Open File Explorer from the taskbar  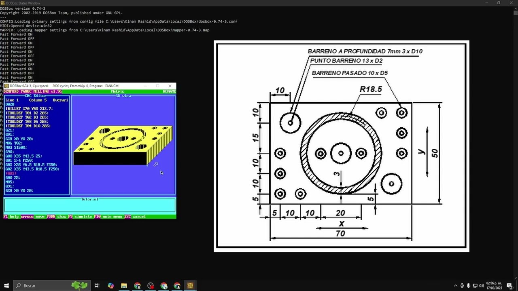[x=124, y=286]
